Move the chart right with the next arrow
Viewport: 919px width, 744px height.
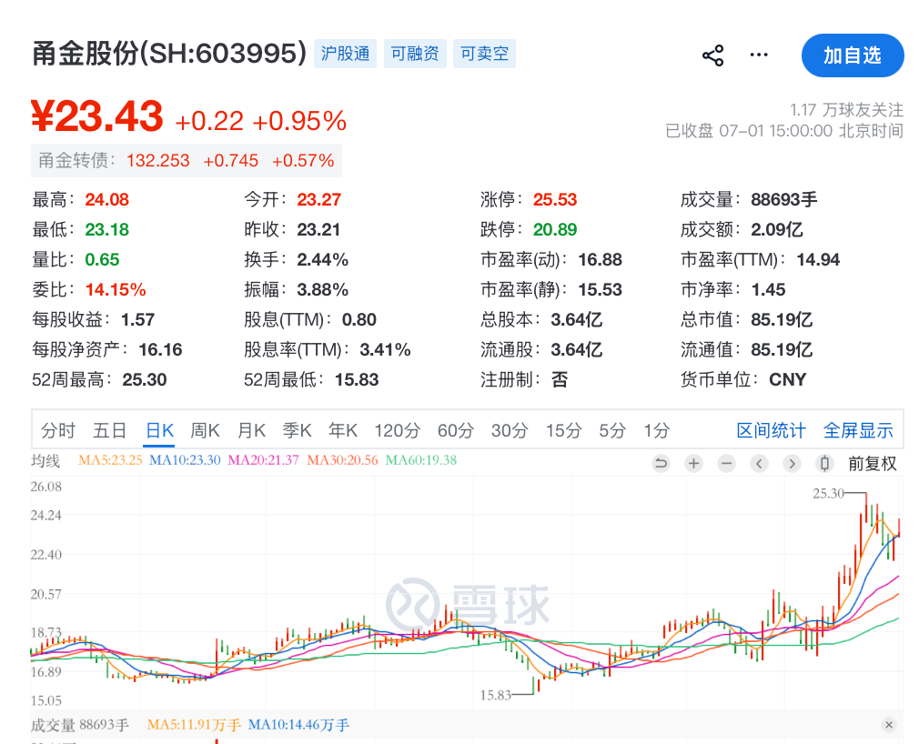click(x=792, y=464)
